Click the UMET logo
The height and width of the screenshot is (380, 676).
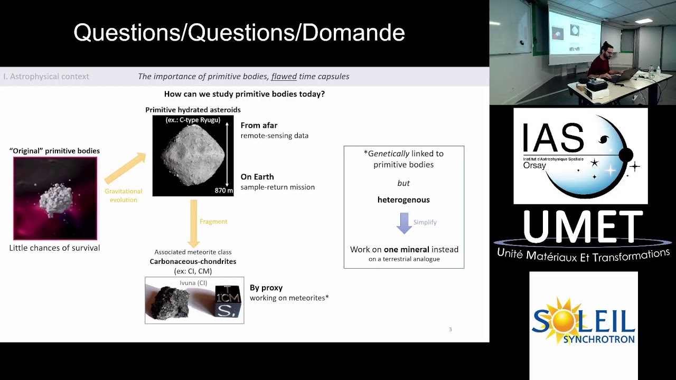point(583,236)
